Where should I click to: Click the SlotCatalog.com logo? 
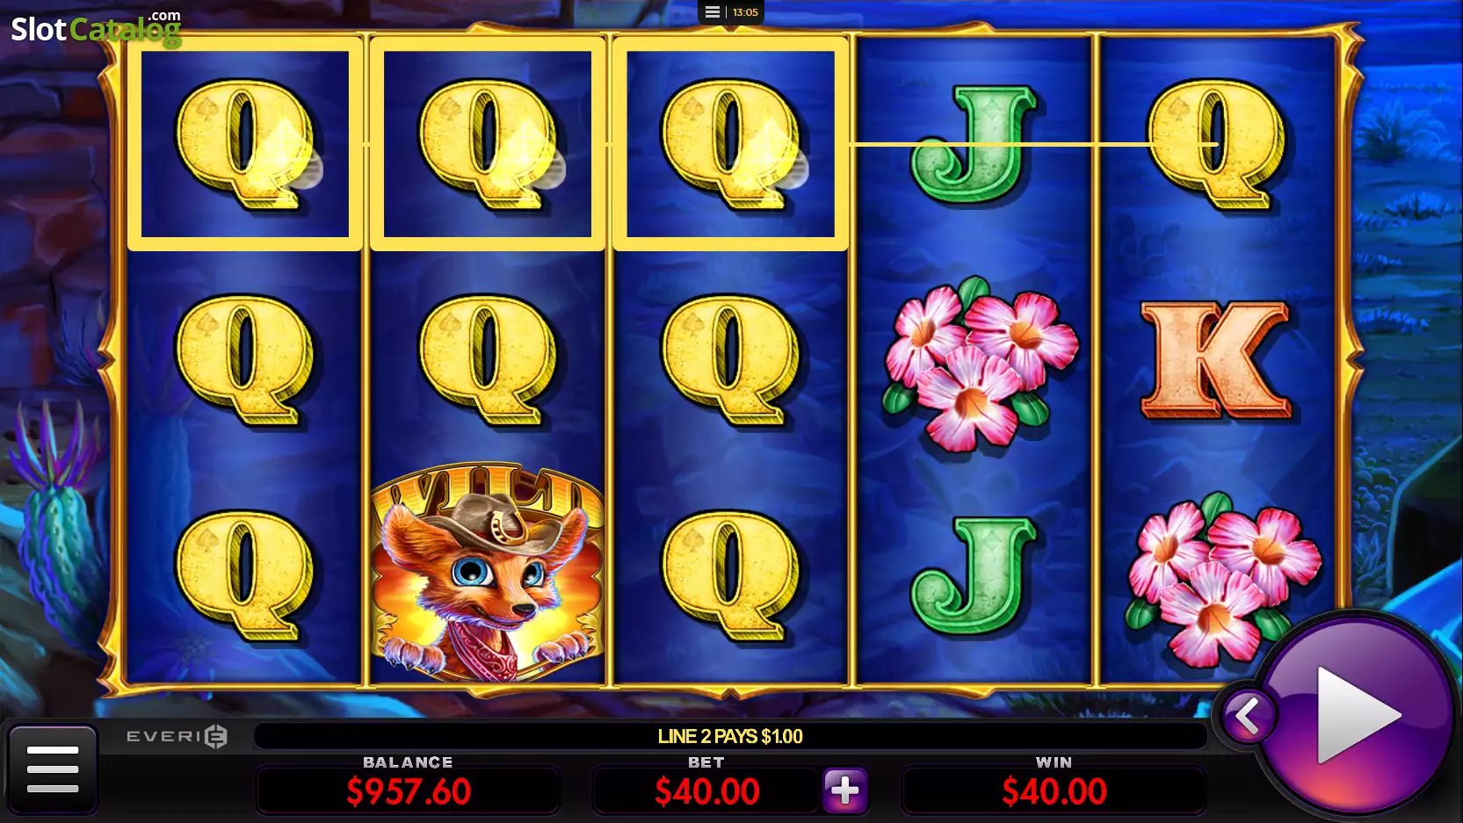[x=96, y=28]
